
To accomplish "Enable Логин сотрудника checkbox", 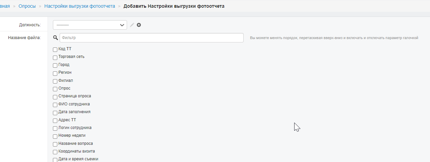I will (x=55, y=128).
